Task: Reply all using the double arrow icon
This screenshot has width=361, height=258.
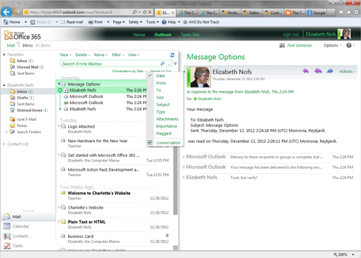Action: (318, 71)
